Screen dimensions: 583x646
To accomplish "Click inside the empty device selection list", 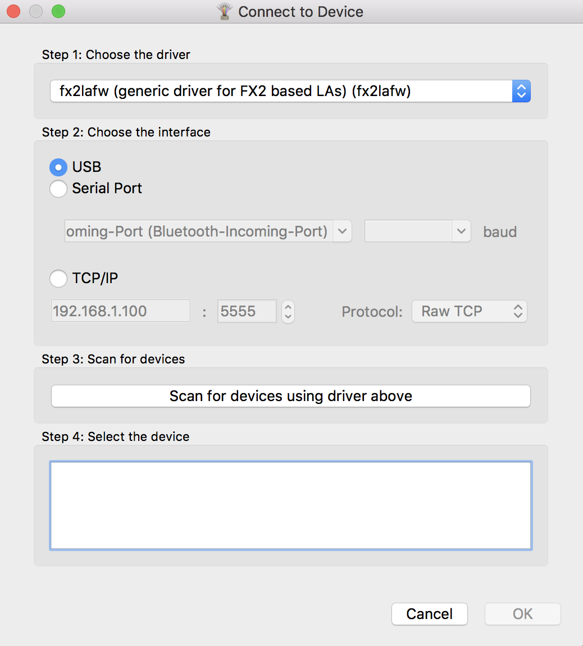I will click(x=290, y=505).
